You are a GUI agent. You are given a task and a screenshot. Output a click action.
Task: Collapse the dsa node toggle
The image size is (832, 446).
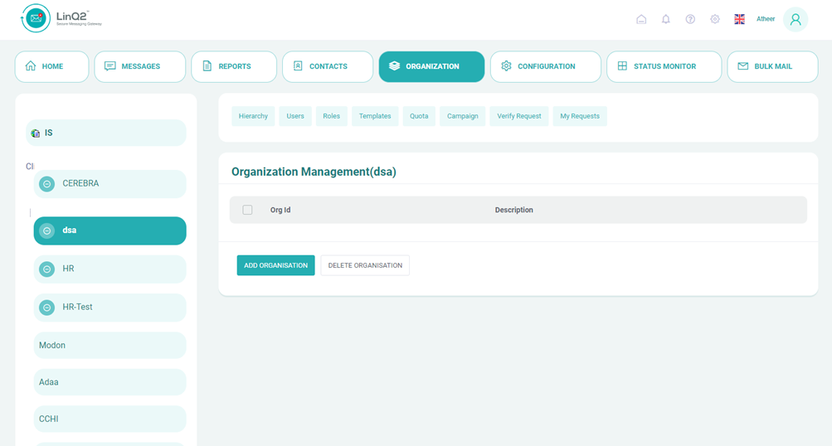point(46,230)
